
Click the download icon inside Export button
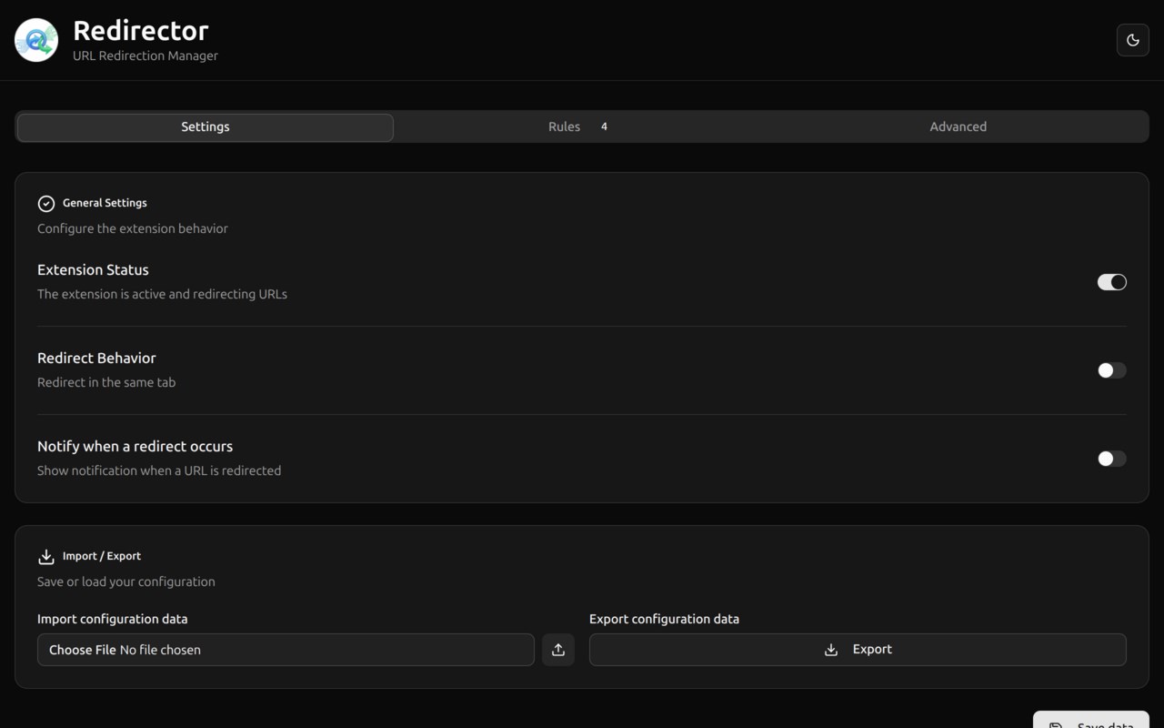click(830, 650)
